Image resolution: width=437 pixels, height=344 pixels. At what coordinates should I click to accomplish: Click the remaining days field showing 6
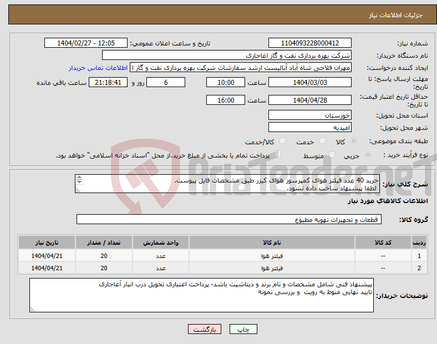click(x=166, y=82)
